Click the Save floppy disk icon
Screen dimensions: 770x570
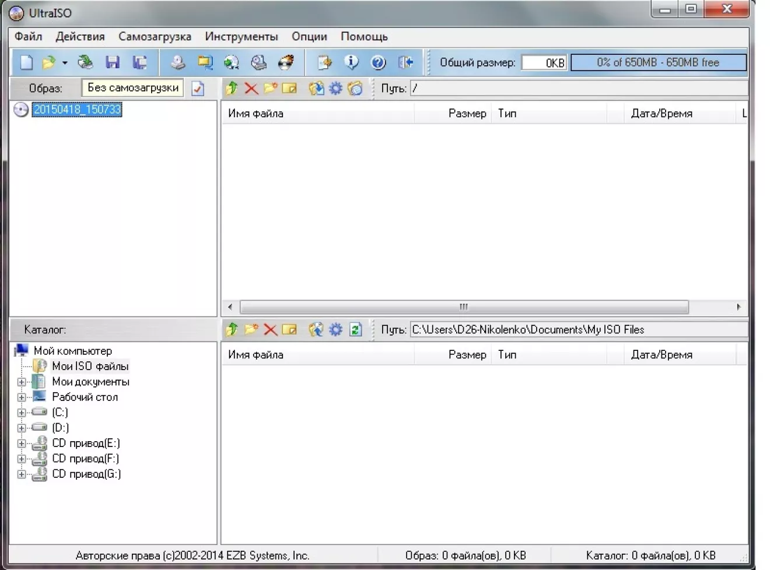click(113, 62)
